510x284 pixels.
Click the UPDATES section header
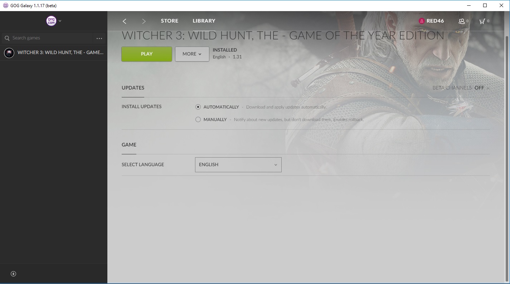[x=133, y=88]
